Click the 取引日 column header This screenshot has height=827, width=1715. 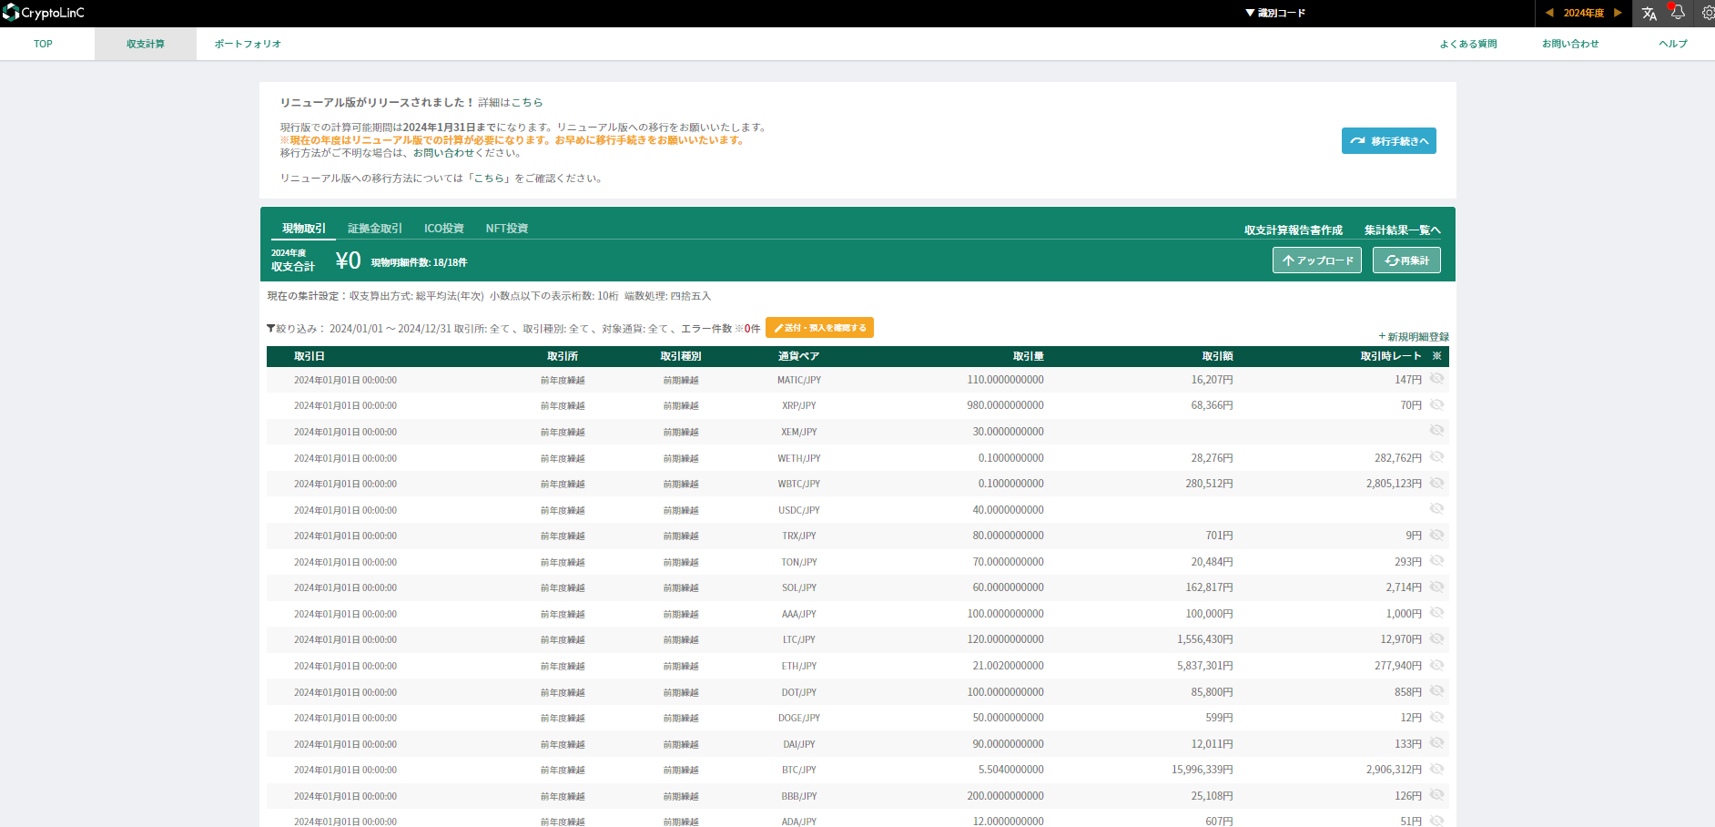point(310,356)
